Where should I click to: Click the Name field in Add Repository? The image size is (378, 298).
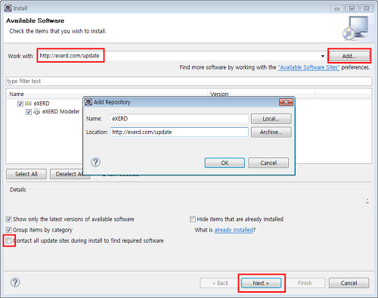click(179, 119)
